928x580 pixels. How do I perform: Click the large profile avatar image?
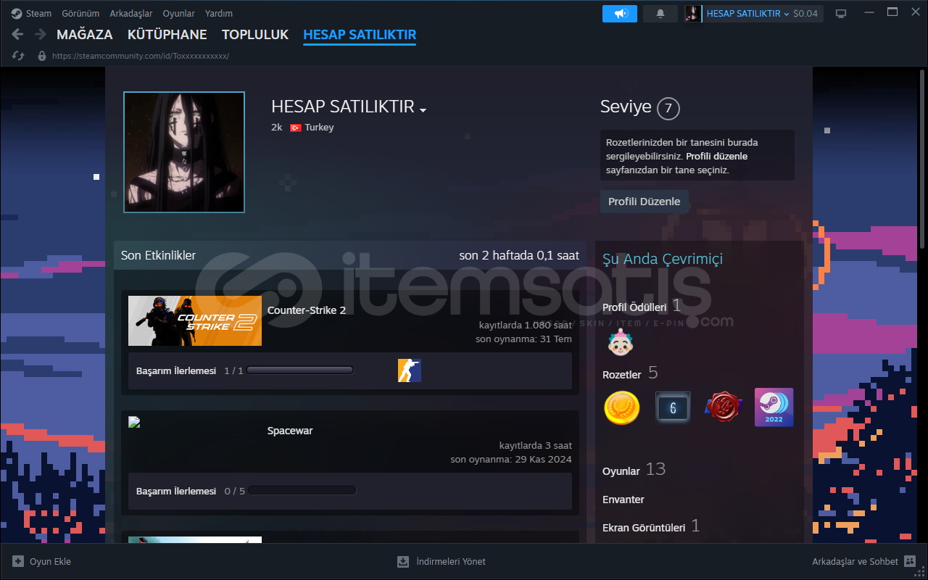click(x=184, y=152)
